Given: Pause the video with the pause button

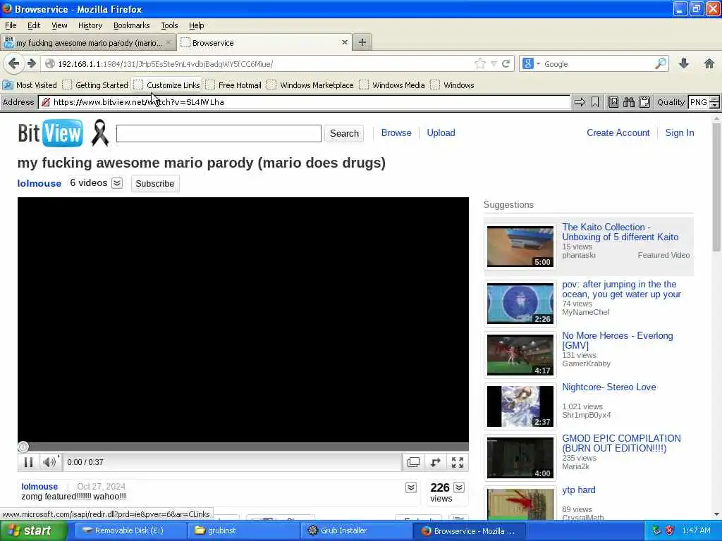Looking at the screenshot, I should tap(28, 462).
